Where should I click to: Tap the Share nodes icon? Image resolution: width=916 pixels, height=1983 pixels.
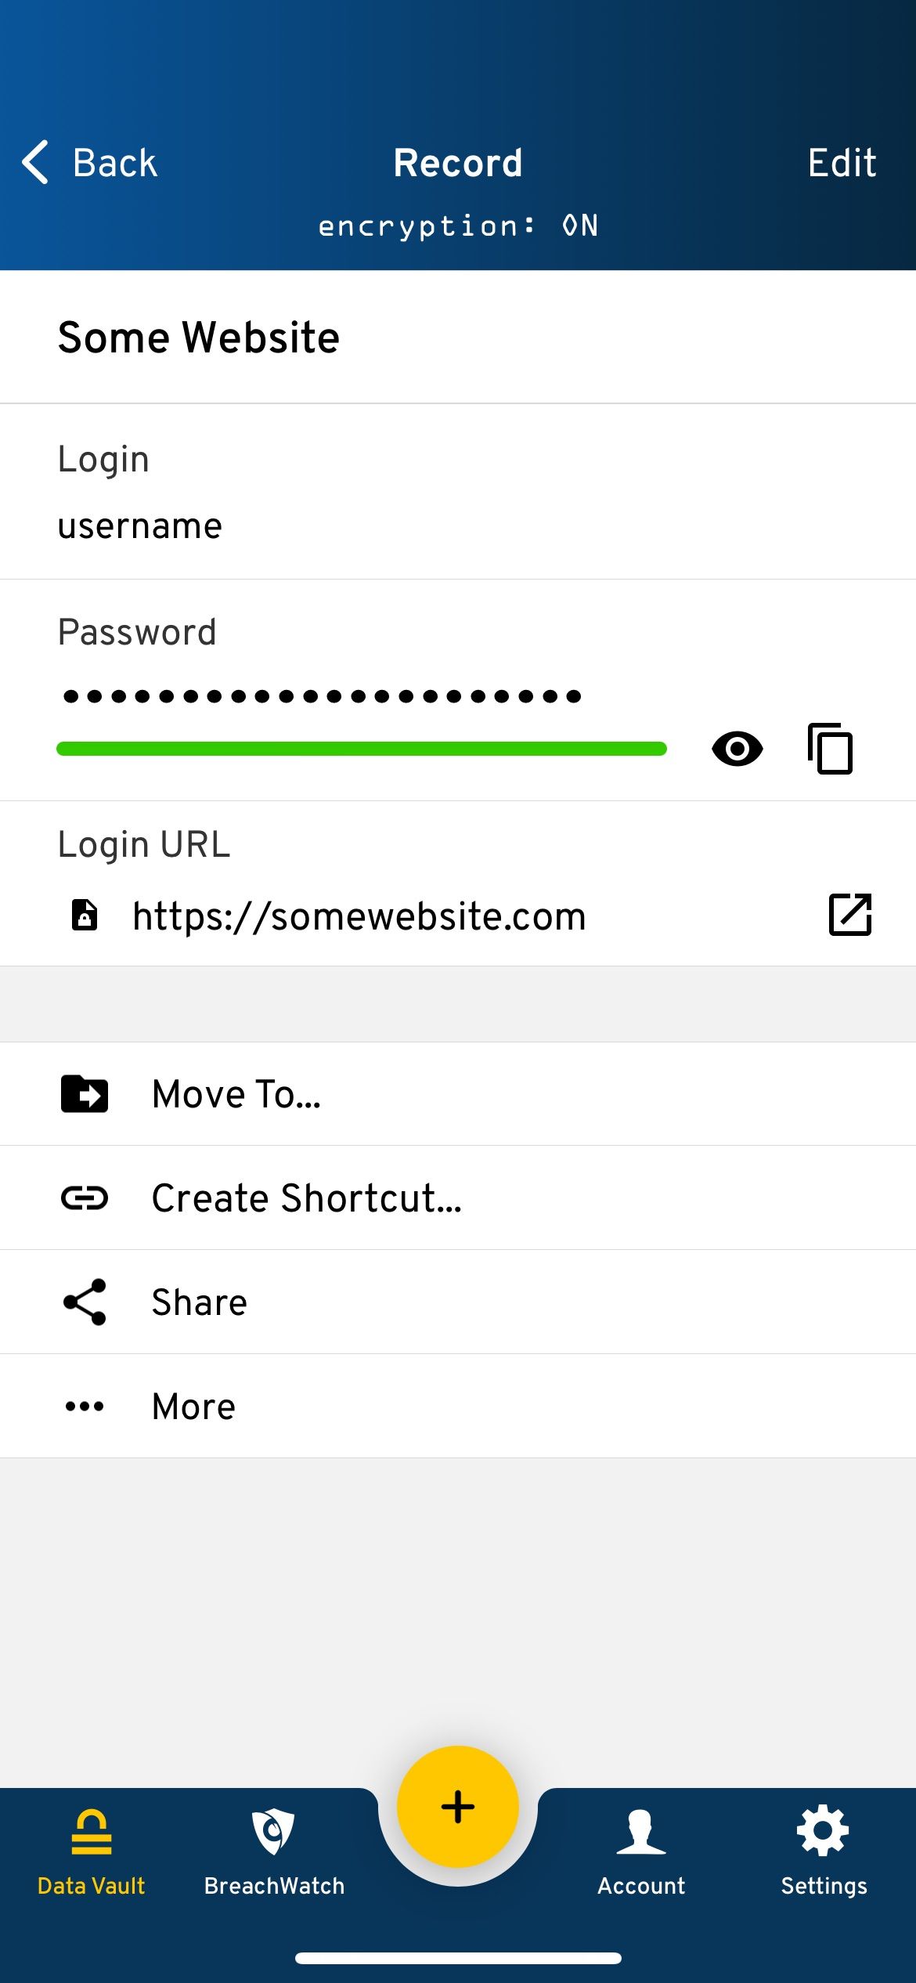pos(85,1302)
